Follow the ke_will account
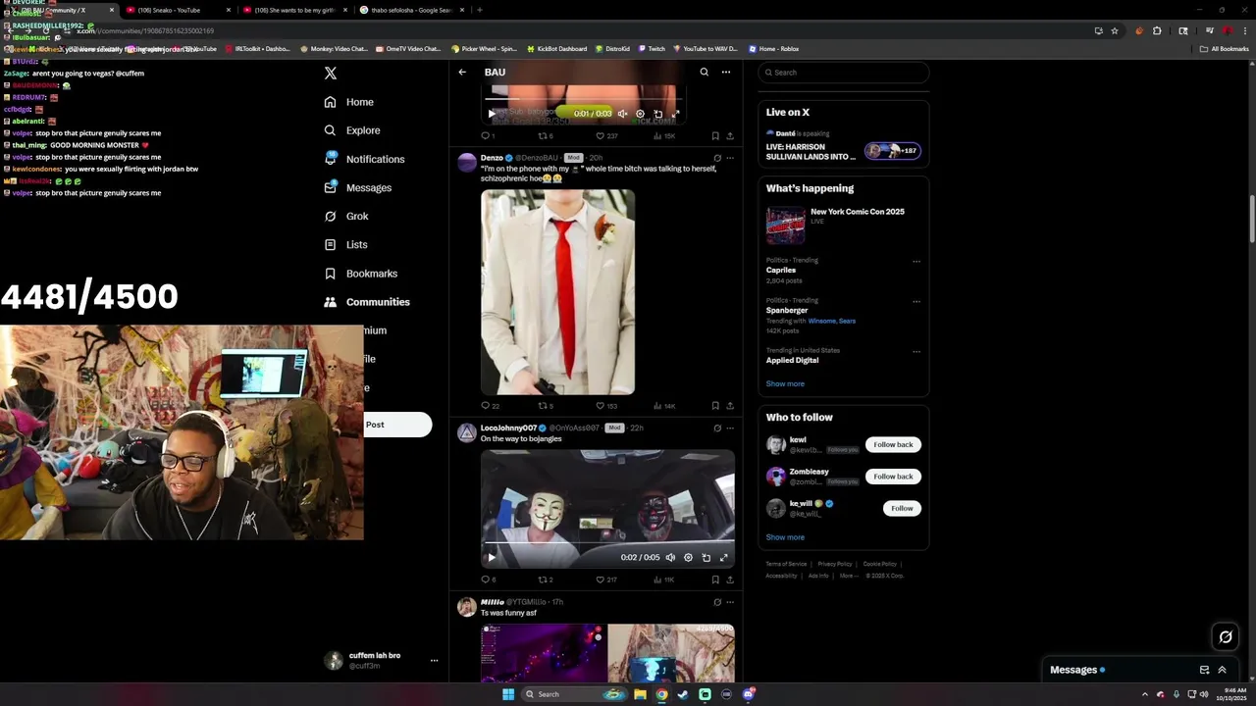 coord(902,508)
